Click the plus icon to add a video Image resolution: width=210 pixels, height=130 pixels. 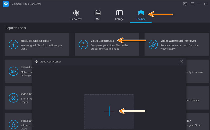click(109, 111)
